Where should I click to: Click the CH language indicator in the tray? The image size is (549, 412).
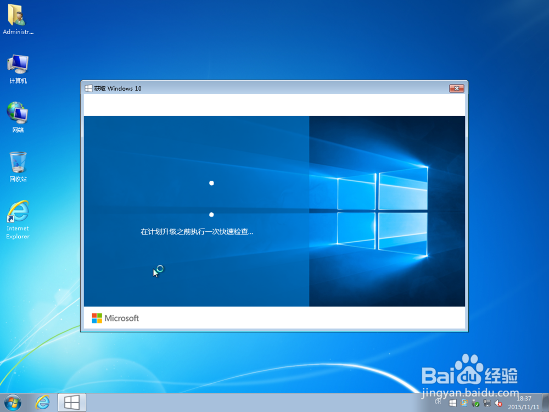pos(438,402)
